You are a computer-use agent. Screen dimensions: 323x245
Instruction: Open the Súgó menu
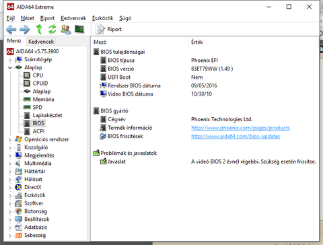[x=125, y=18]
